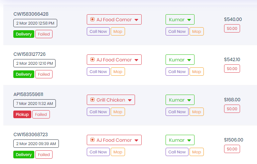
Task: Call Grill Chicken restaurant now
Action: (x=98, y=112)
